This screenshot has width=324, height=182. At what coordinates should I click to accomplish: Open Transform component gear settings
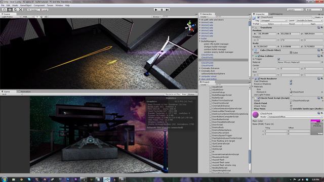[322, 27]
